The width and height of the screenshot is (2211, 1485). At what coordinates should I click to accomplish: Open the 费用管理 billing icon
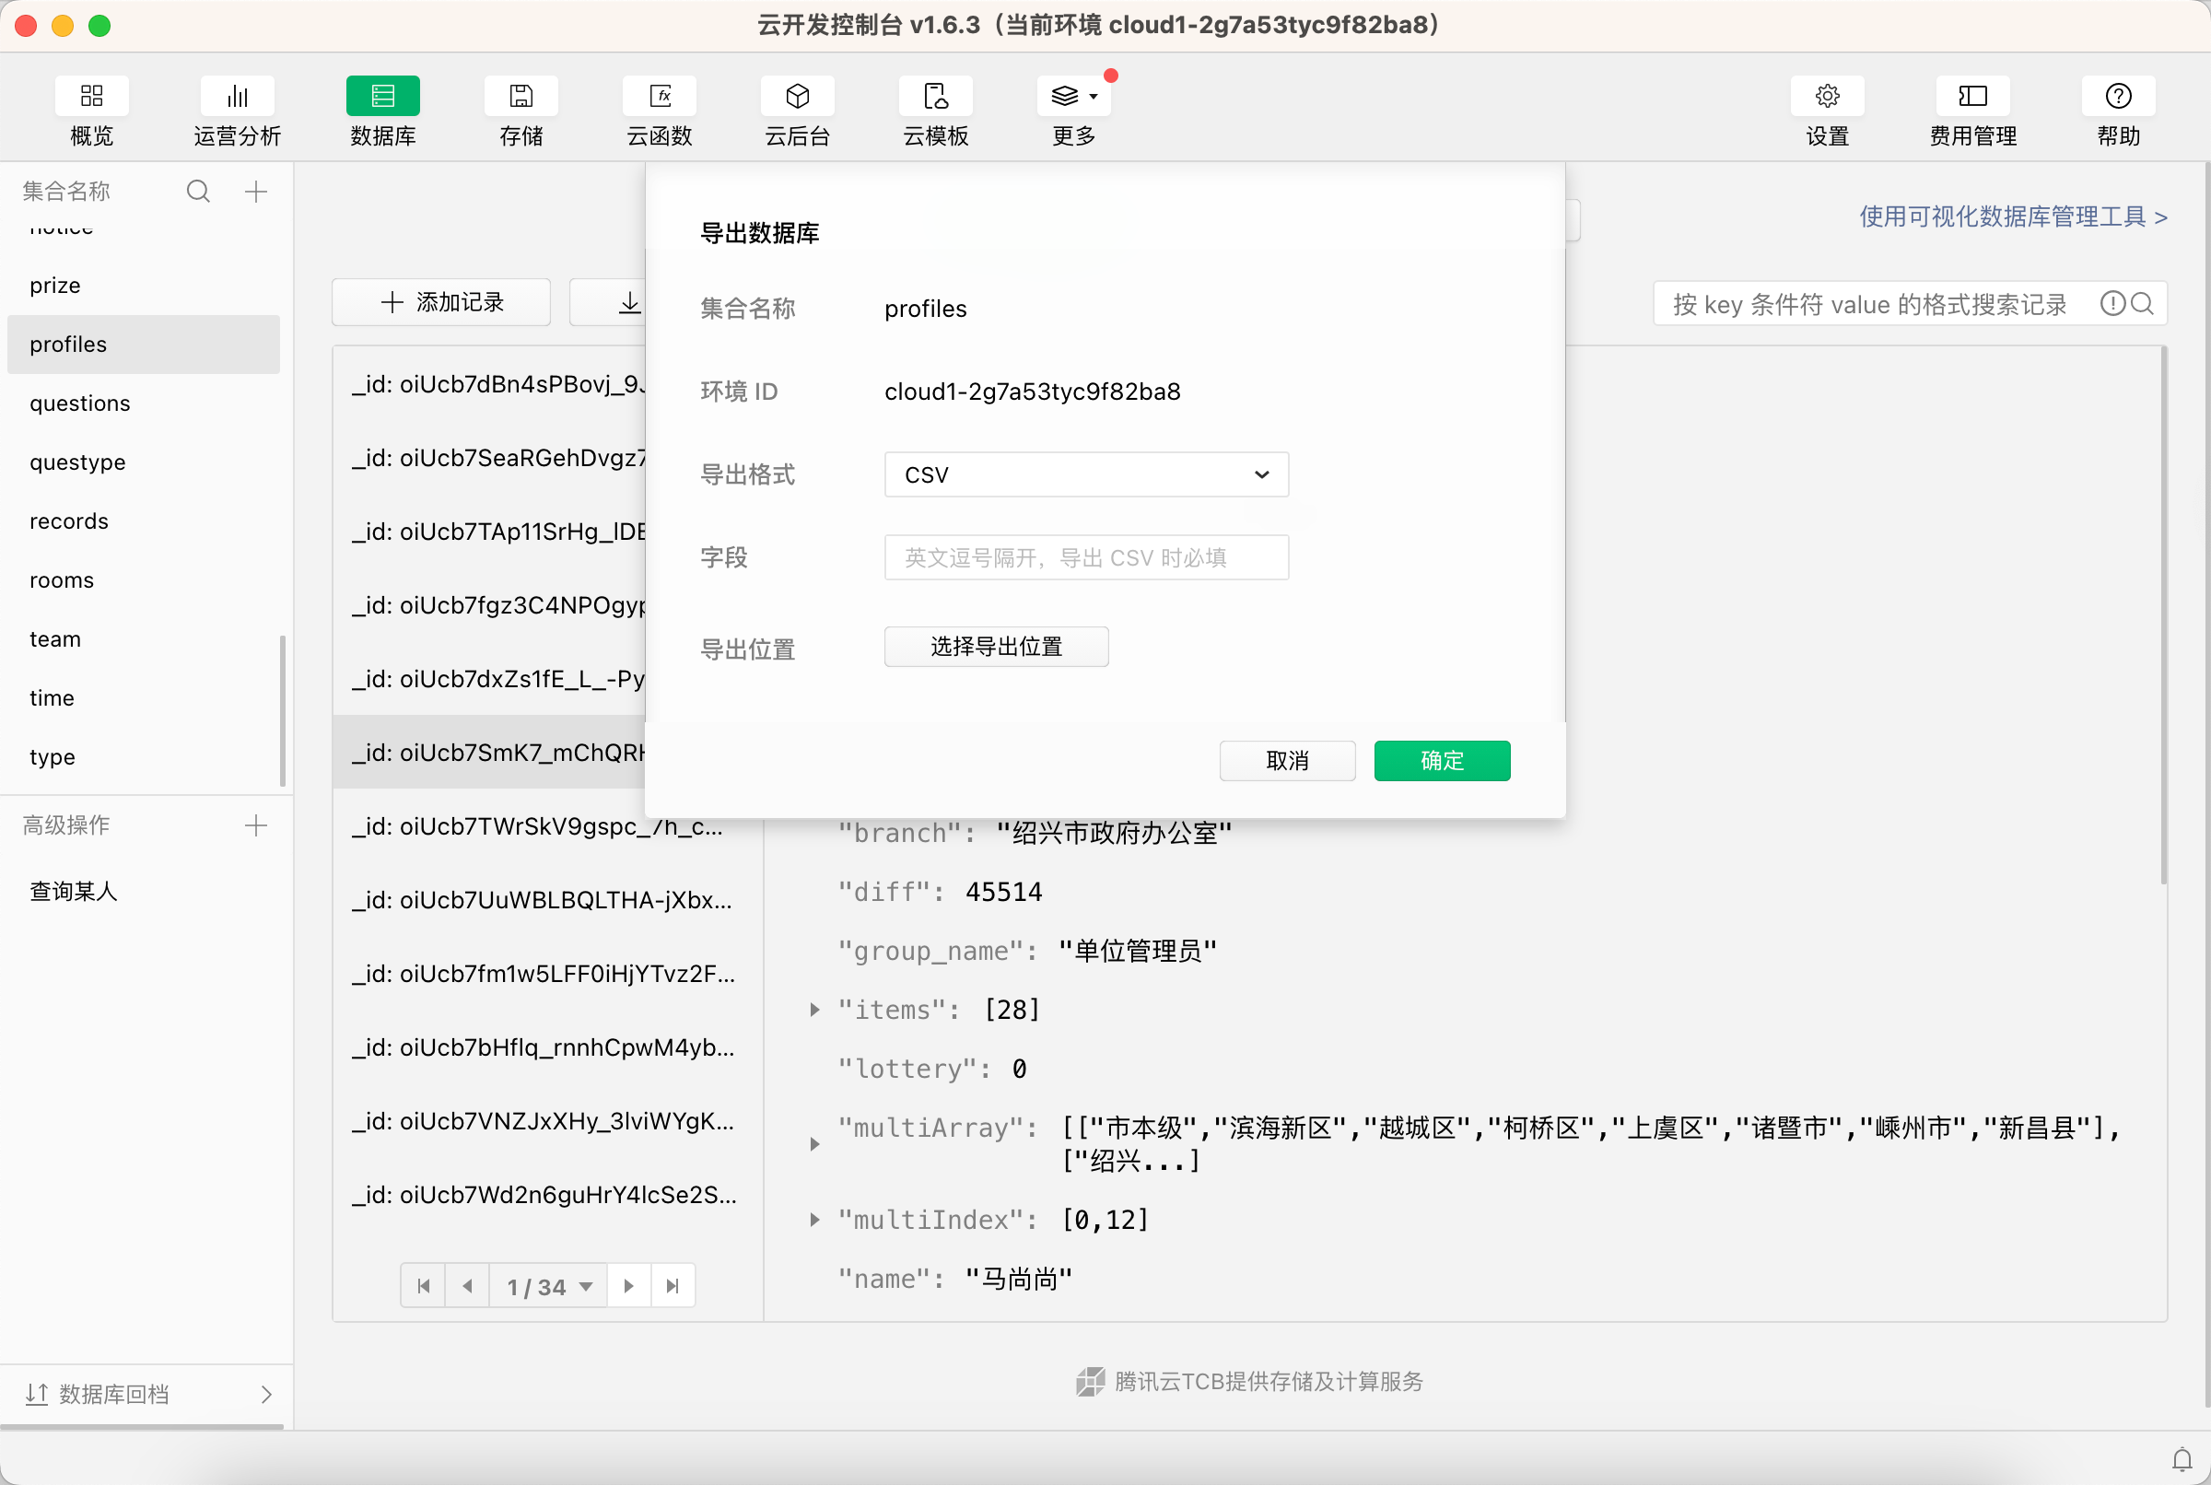1972,97
